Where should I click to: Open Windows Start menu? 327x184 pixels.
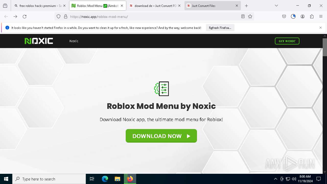pyautogui.click(x=6, y=179)
